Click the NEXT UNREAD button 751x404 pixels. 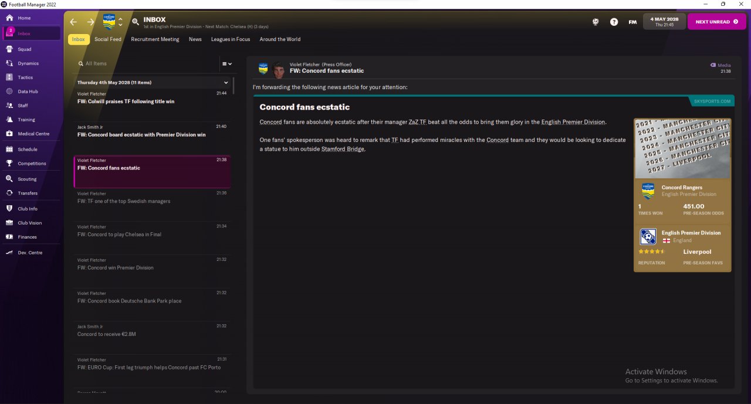click(716, 22)
